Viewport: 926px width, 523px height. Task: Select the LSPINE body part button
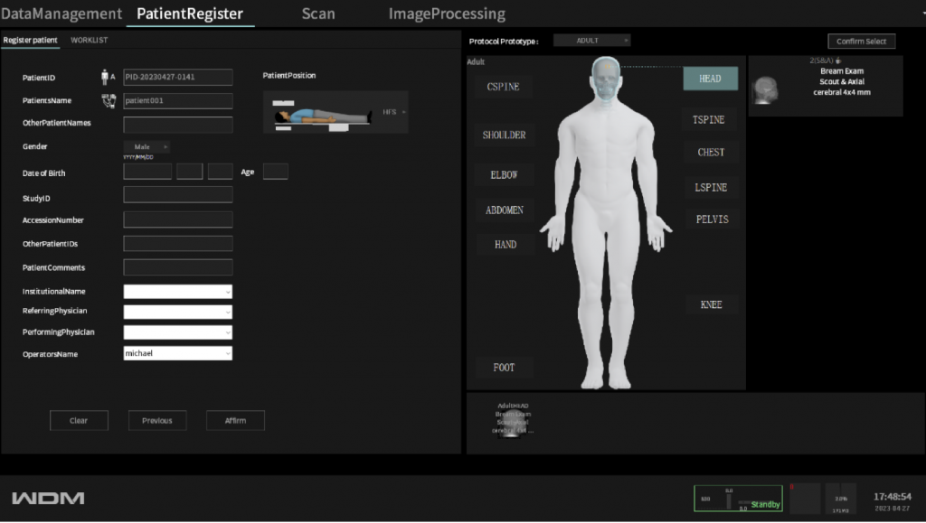[x=711, y=188]
